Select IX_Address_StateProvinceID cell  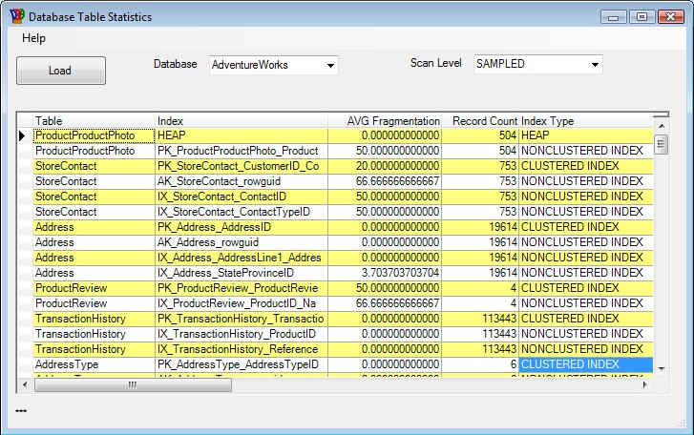(242, 273)
